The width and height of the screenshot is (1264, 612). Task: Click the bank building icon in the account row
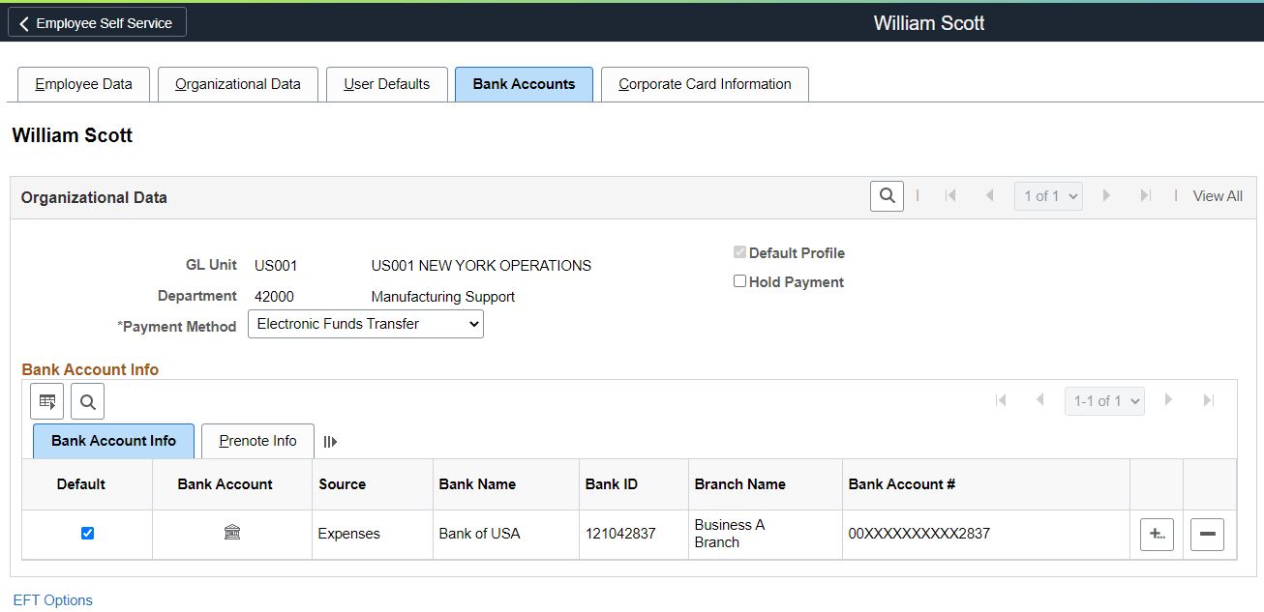point(231,533)
